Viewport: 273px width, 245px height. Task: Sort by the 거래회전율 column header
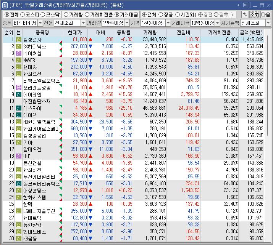220,32
